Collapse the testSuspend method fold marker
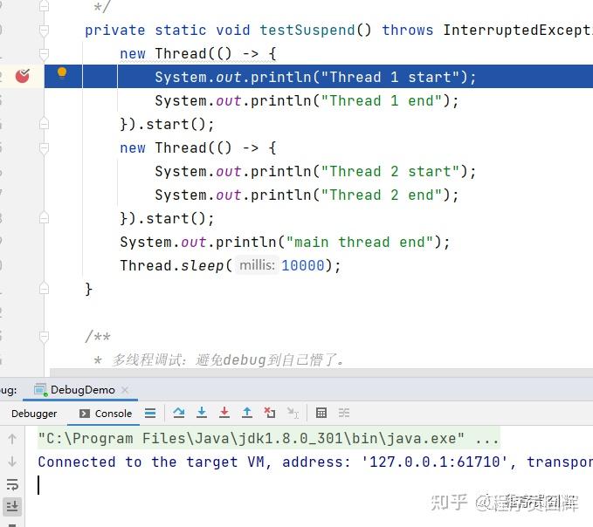Viewport: 593px width, 527px height. [44, 30]
